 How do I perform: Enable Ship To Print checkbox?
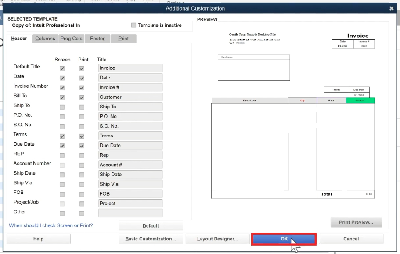coord(82,107)
